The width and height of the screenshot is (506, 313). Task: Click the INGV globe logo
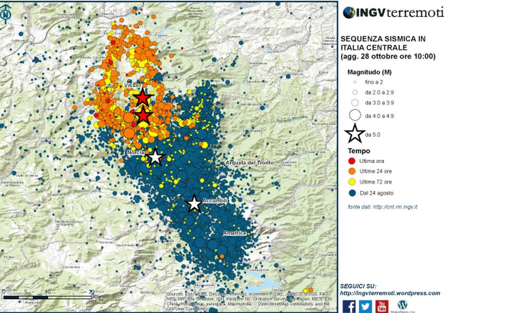349,12
